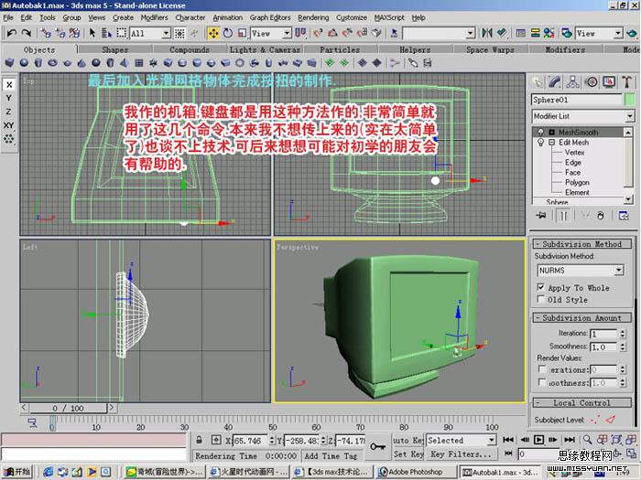Enable the Old Style checkbox
Viewport: 641px width, 480px height.
click(541, 300)
